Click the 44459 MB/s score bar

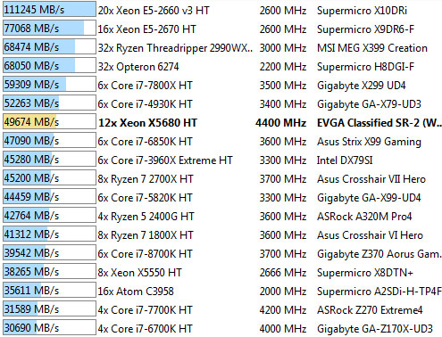click(49, 196)
